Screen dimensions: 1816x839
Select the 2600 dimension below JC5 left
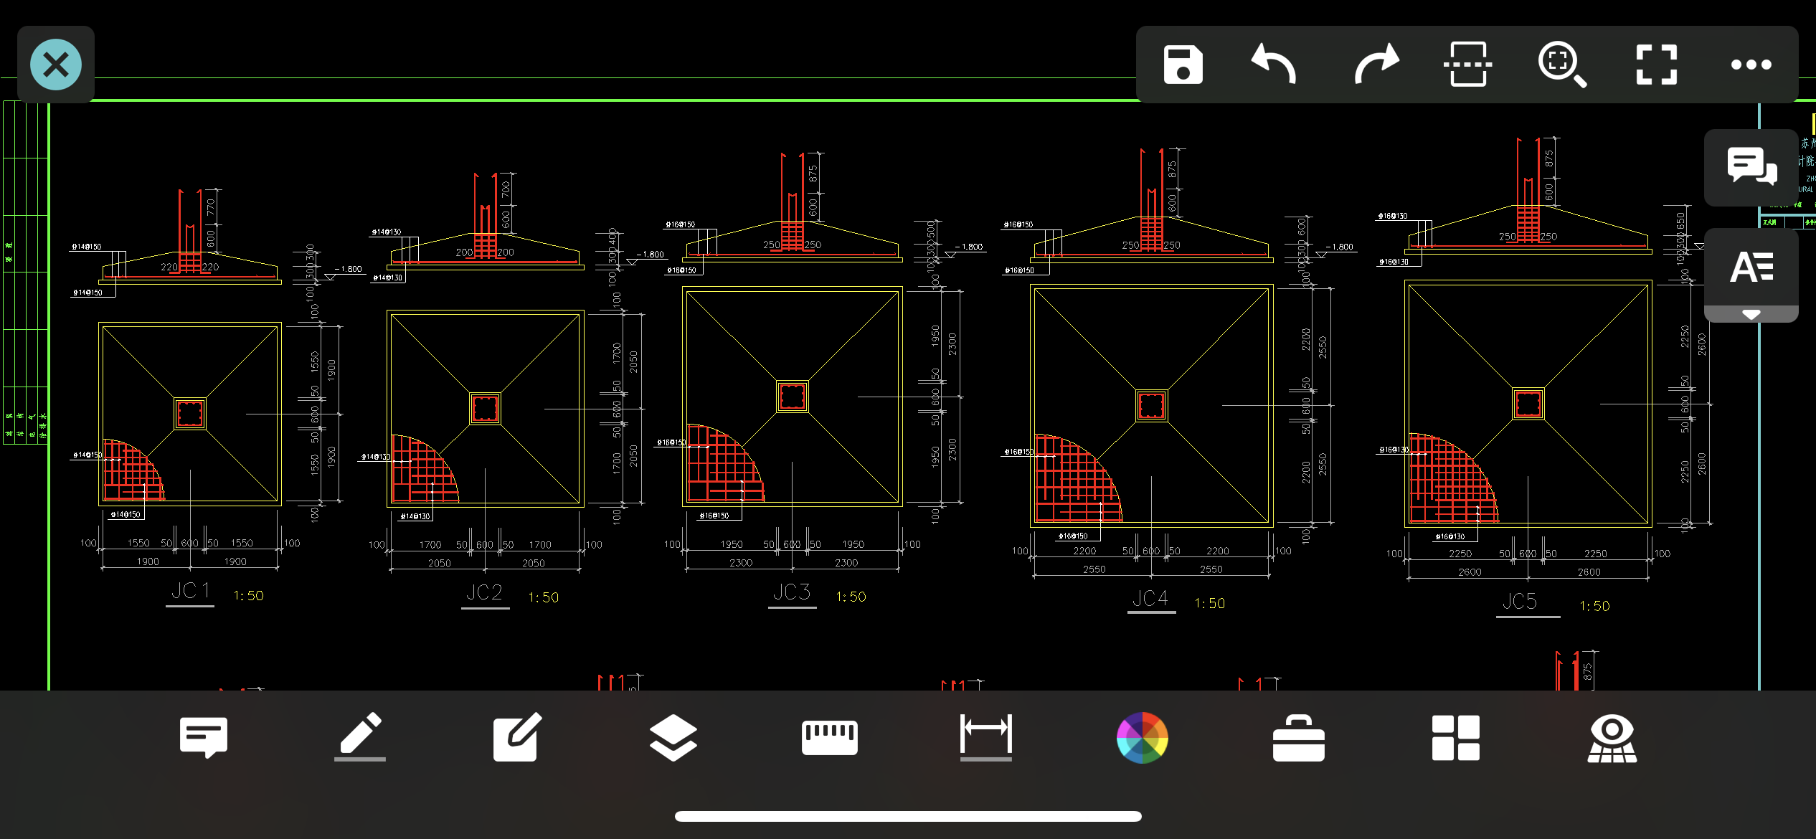click(x=1470, y=572)
